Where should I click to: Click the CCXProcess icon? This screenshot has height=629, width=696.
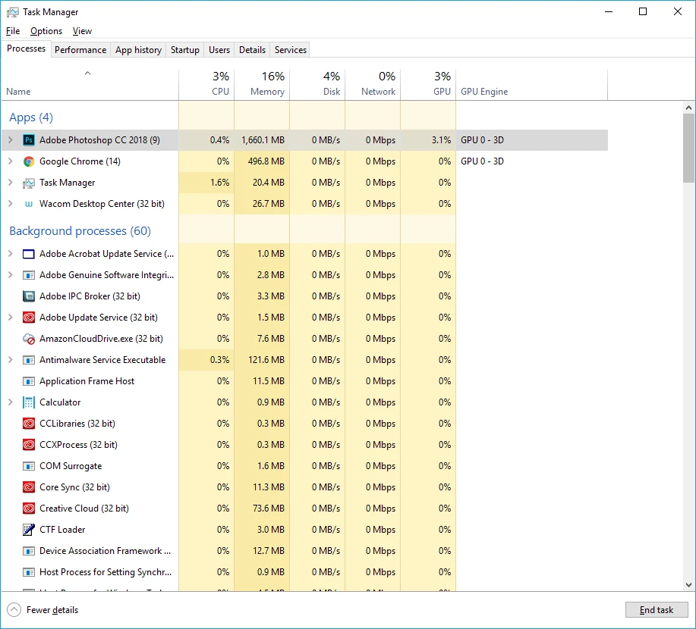click(28, 445)
